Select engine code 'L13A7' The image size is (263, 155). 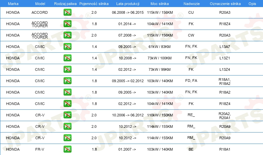point(225,47)
